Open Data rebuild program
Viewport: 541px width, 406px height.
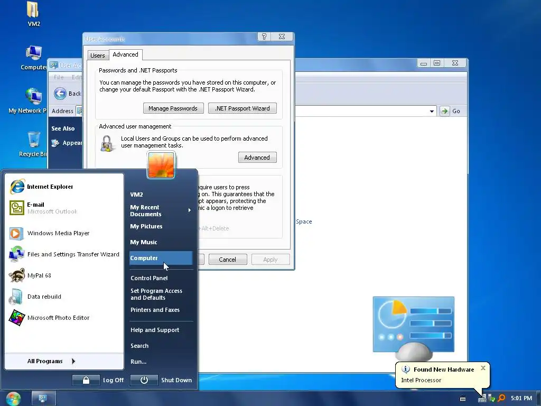(x=64, y=297)
